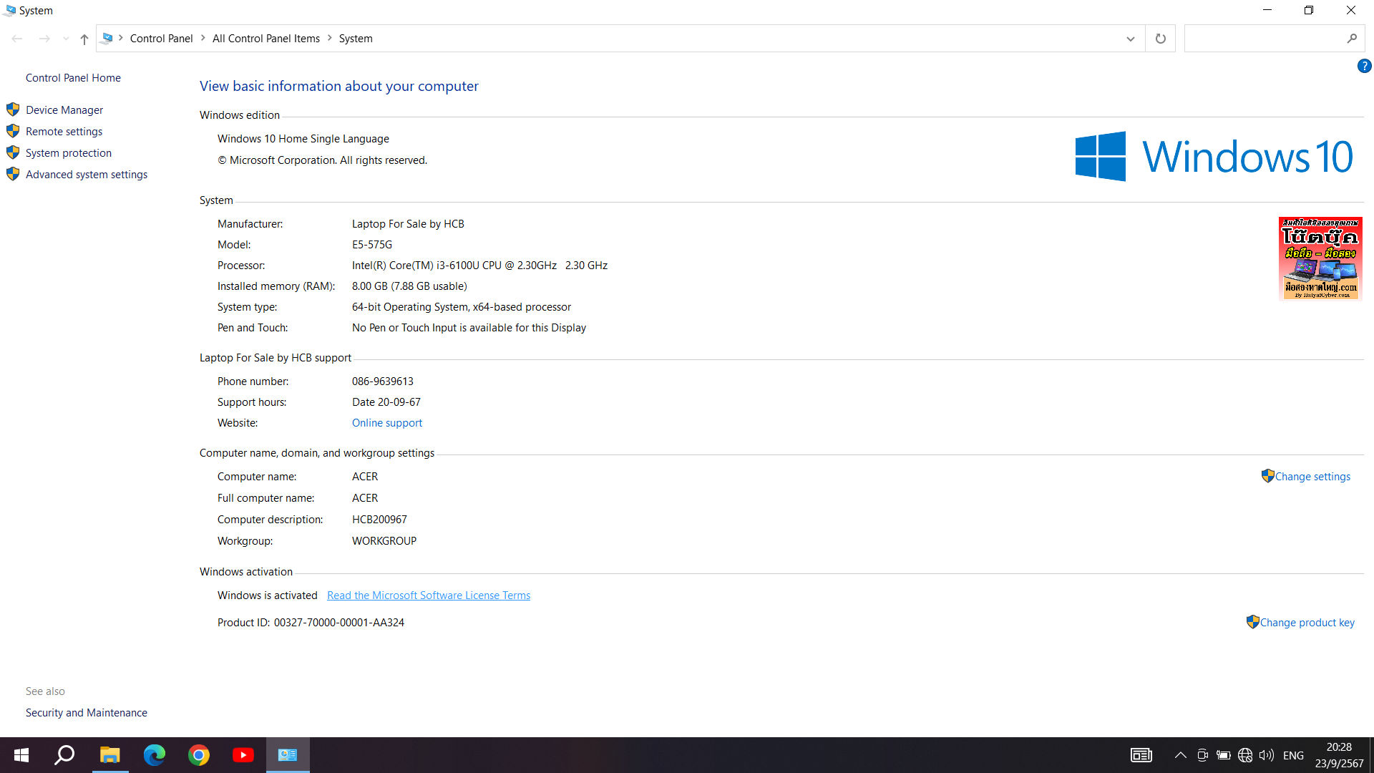This screenshot has height=773, width=1374.
Task: Select phone number 086-9639613
Action: (382, 381)
